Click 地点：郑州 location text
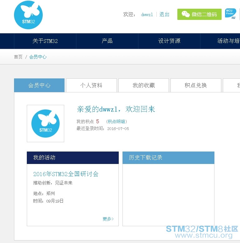The height and width of the screenshot is (243, 240). (x=44, y=194)
